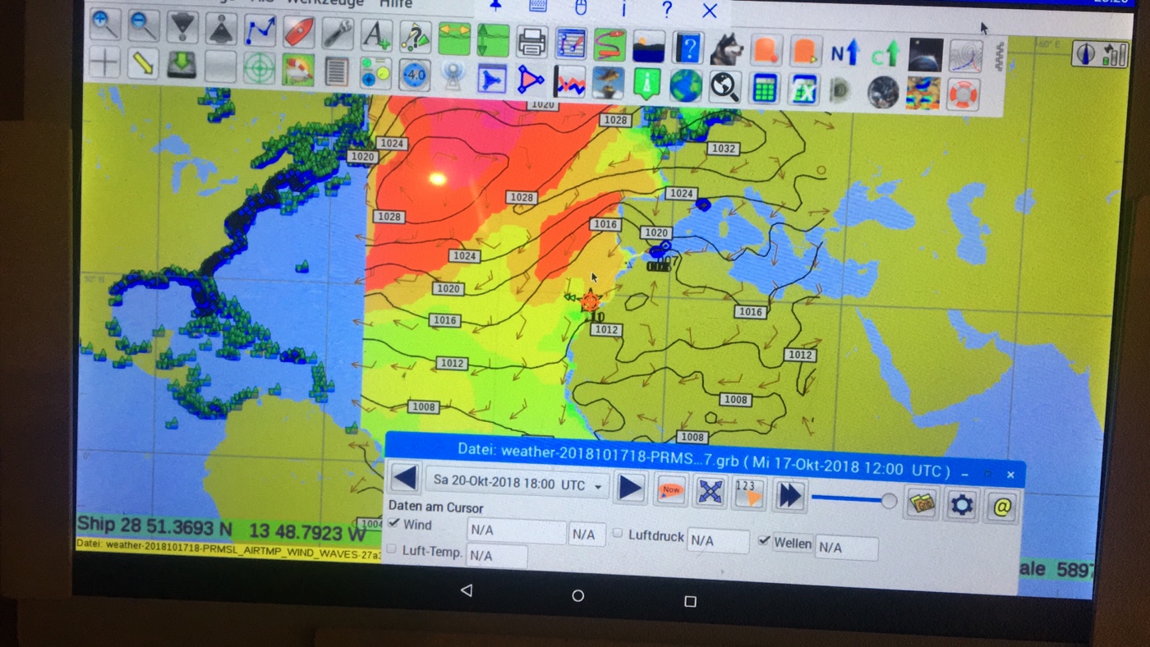Open options with the wrench icon
This screenshot has height=647, width=1150.
point(337,33)
